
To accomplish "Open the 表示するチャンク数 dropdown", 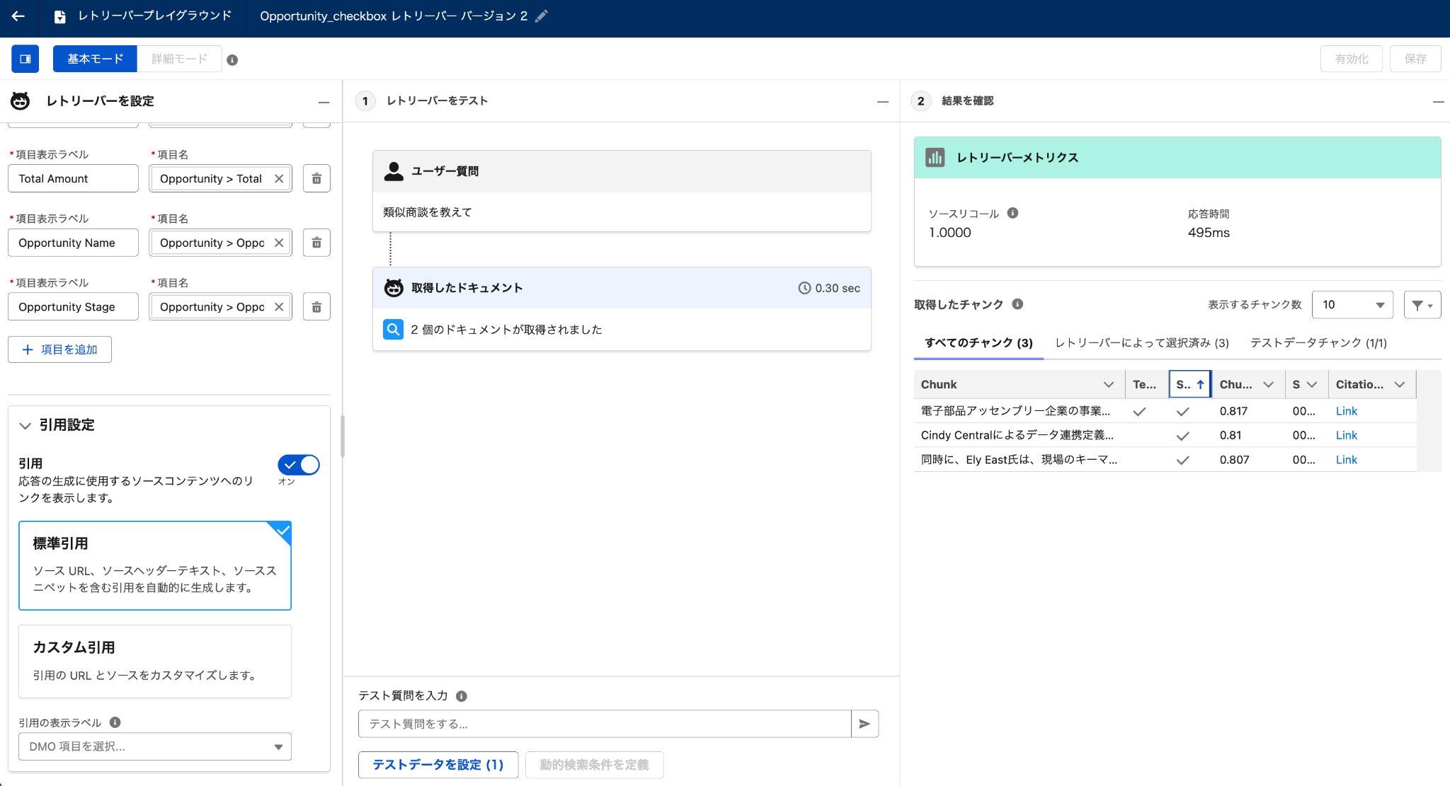I will coord(1352,305).
